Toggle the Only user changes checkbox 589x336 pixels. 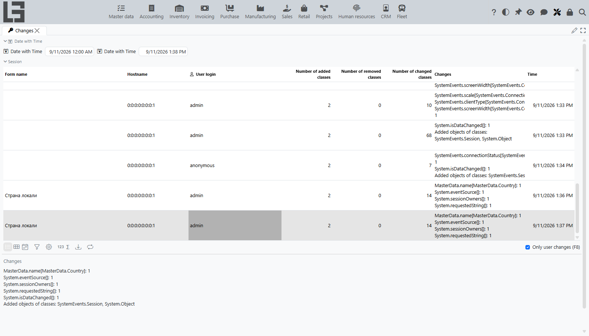[x=528, y=247]
